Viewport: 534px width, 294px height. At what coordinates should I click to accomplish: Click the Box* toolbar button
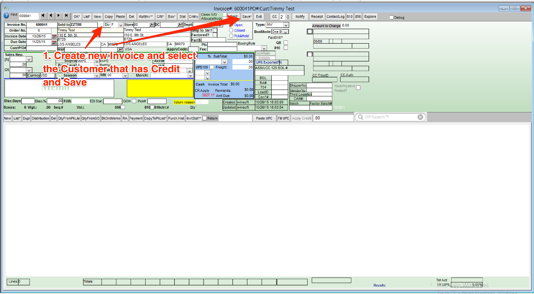[172, 16]
